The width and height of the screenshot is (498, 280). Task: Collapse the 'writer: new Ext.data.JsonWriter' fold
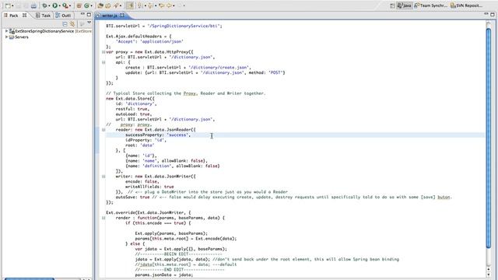[103, 177]
